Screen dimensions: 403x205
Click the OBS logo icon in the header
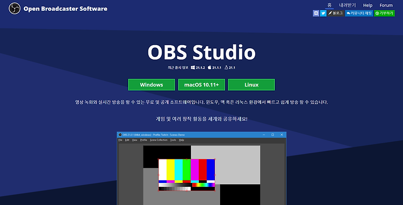tap(15, 9)
